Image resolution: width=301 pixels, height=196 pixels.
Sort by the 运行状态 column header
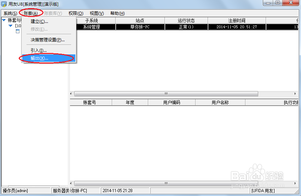(186, 20)
